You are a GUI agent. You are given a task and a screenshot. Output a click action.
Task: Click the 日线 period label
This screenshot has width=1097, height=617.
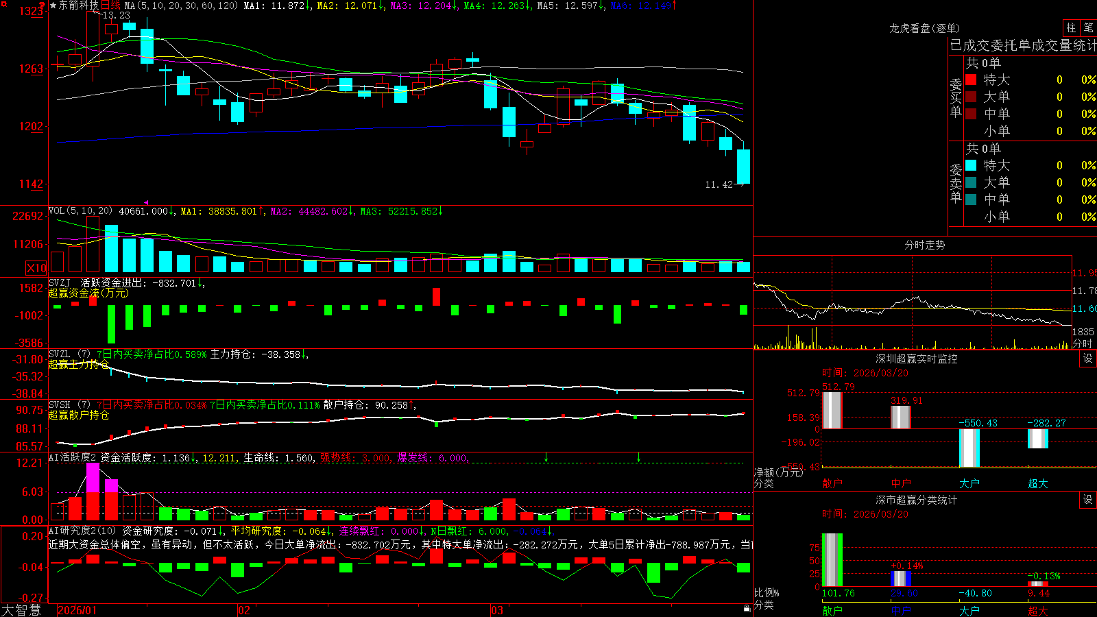[x=110, y=5]
